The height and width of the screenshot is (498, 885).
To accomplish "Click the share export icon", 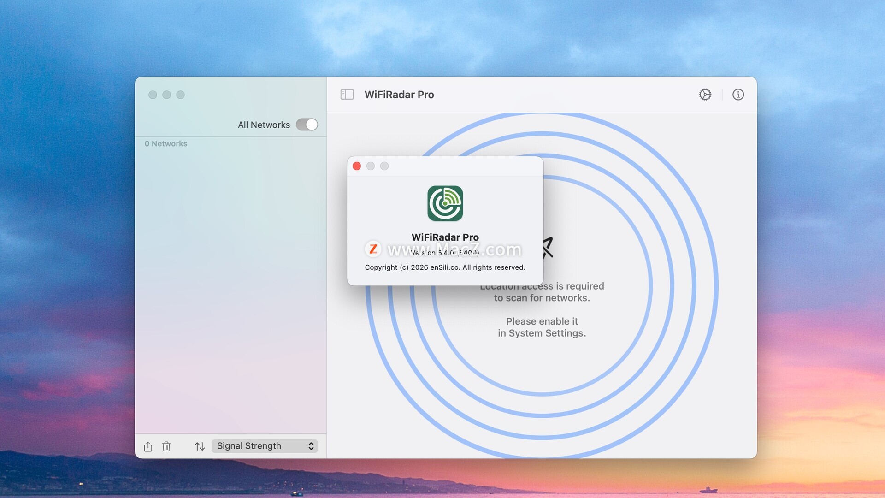I will [148, 446].
